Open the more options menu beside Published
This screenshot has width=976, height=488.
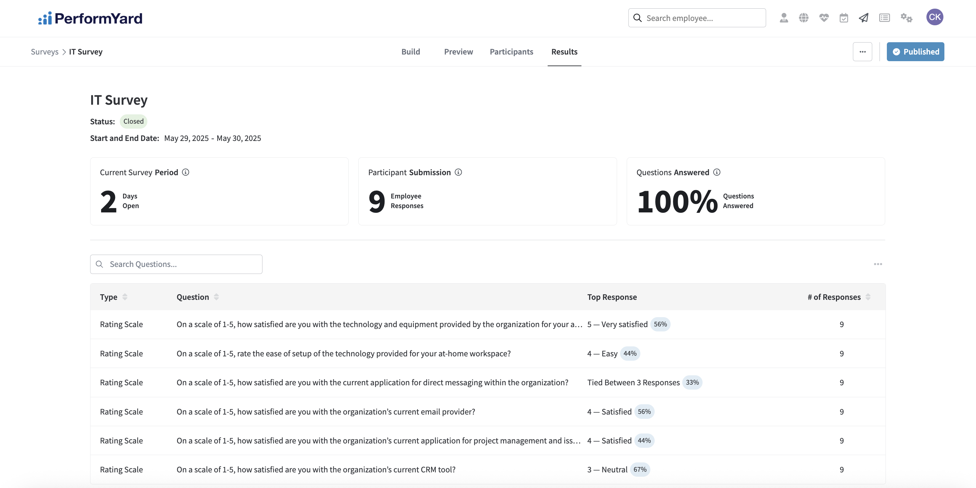862,52
